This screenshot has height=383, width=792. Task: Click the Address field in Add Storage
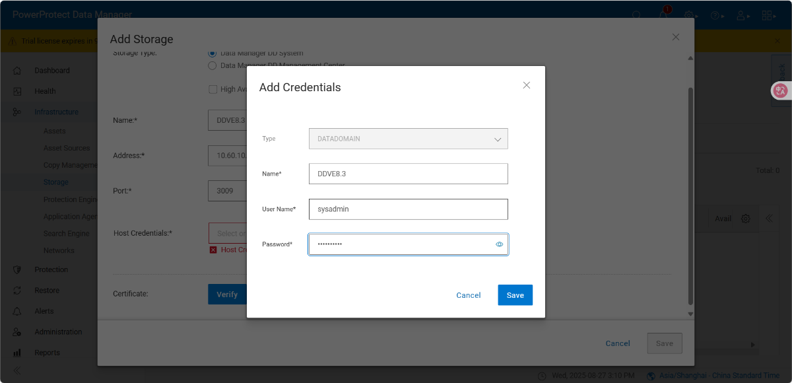227,155
